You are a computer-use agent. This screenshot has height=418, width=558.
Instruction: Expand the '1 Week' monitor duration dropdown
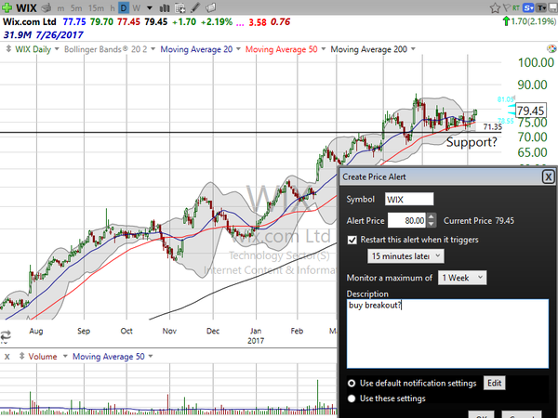(x=462, y=278)
